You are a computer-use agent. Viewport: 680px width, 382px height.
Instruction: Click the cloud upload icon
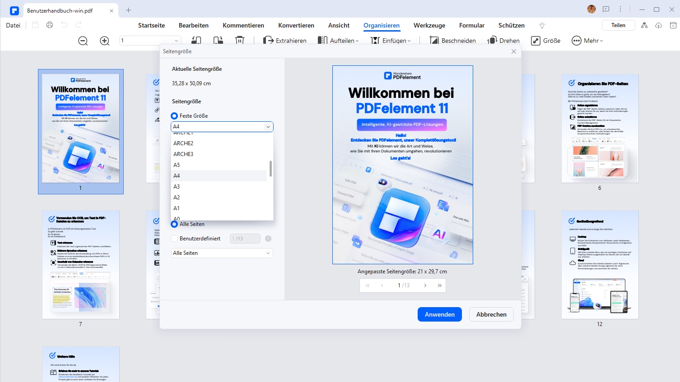point(659,25)
